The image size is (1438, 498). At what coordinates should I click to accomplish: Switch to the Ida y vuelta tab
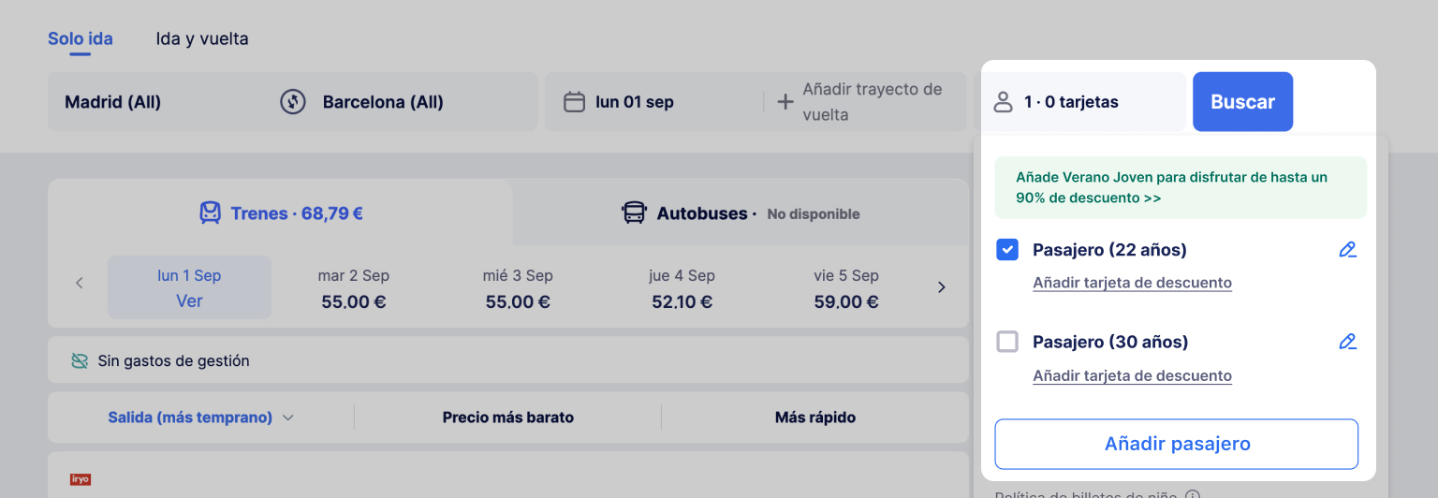tap(202, 39)
